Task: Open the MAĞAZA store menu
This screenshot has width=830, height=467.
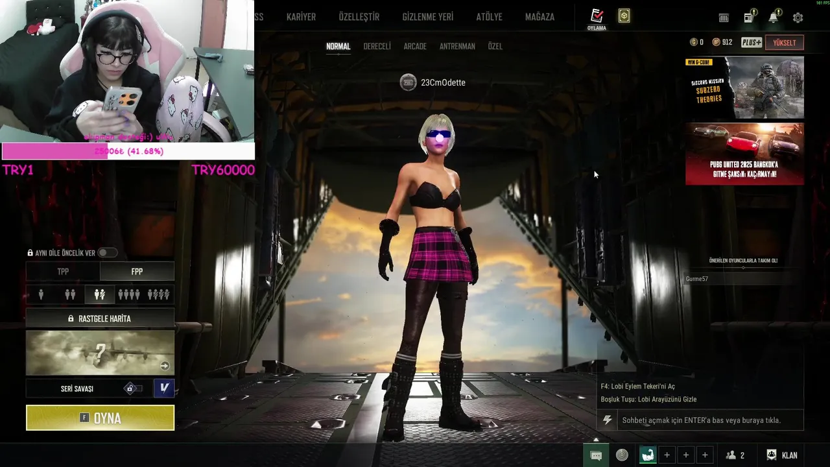Action: 539,17
